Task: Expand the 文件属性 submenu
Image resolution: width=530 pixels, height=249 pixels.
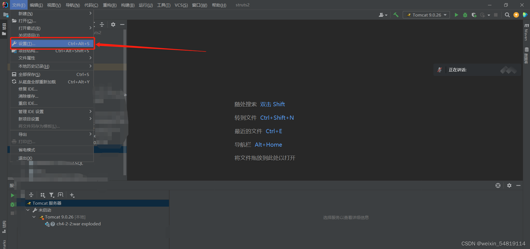Action: pos(52,58)
